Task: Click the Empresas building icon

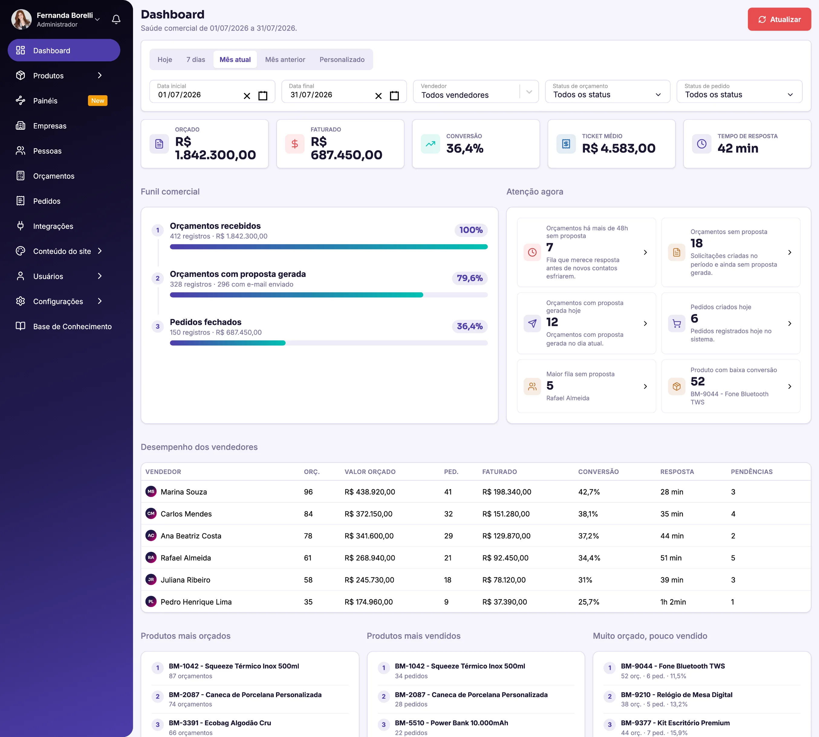Action: [20, 125]
